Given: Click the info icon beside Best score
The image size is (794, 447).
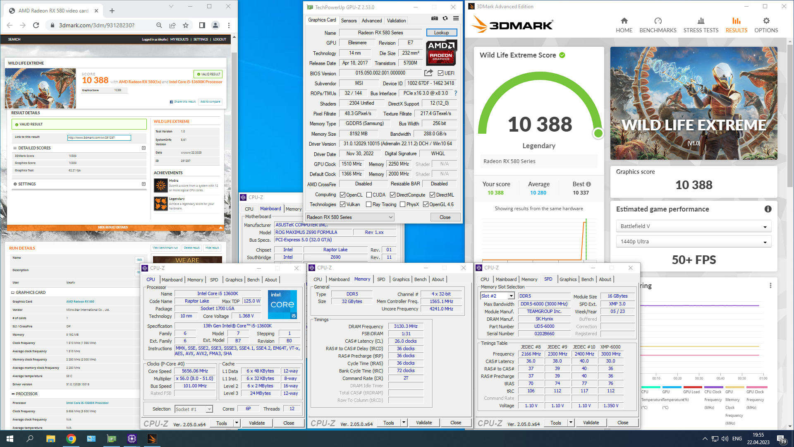Looking at the screenshot, I should pos(588,184).
